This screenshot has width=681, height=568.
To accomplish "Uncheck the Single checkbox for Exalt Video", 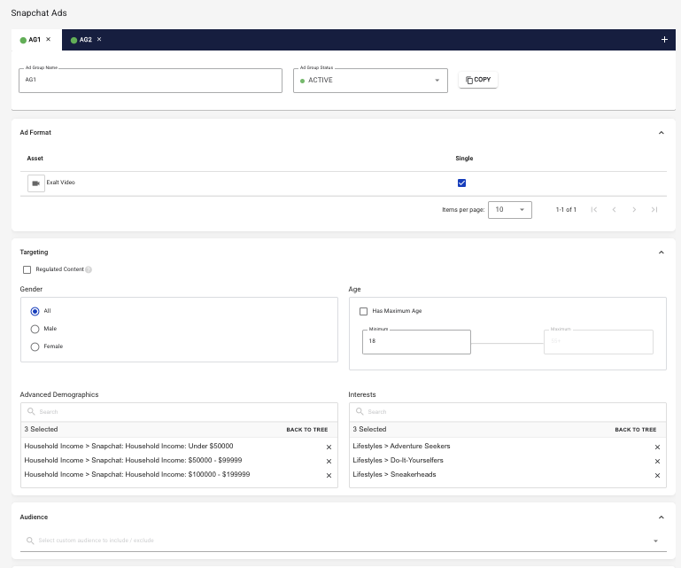I will click(461, 183).
